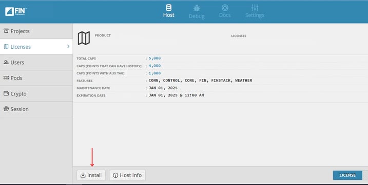Image resolution: width=368 pixels, height=185 pixels.
Task: Click the Pods server icon in the sidebar
Action: point(6,77)
